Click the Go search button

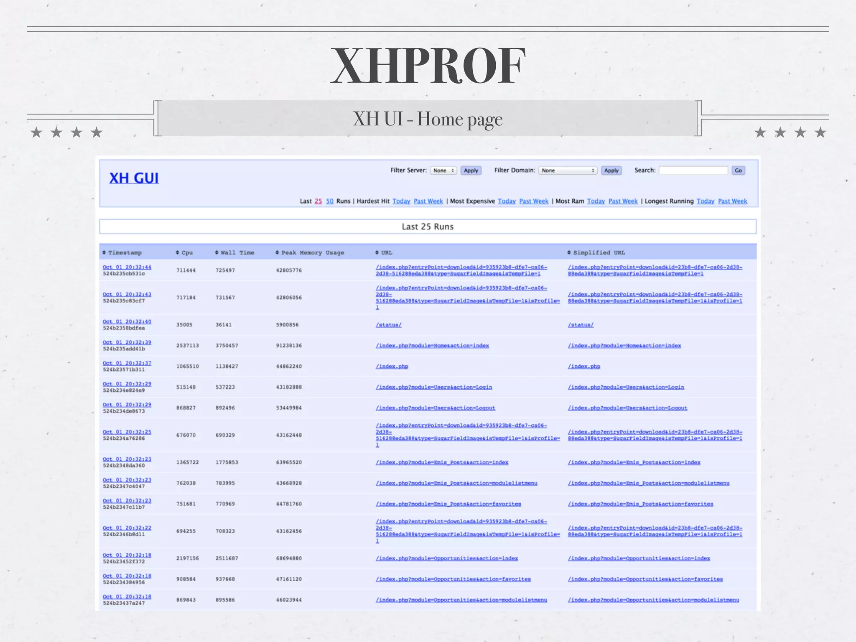coord(738,171)
